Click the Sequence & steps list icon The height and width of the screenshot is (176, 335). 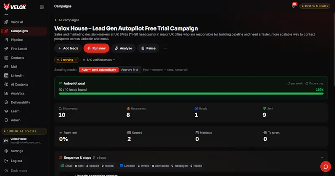pos(60,158)
